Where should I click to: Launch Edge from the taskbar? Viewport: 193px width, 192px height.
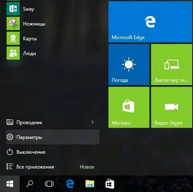click(70, 184)
